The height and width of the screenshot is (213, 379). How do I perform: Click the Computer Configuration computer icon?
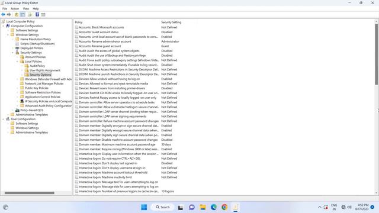8,26
